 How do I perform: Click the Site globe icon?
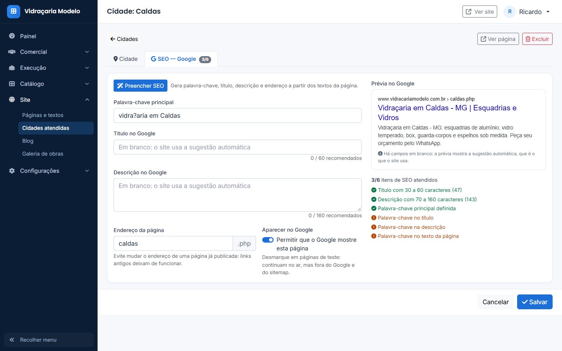pos(12,100)
